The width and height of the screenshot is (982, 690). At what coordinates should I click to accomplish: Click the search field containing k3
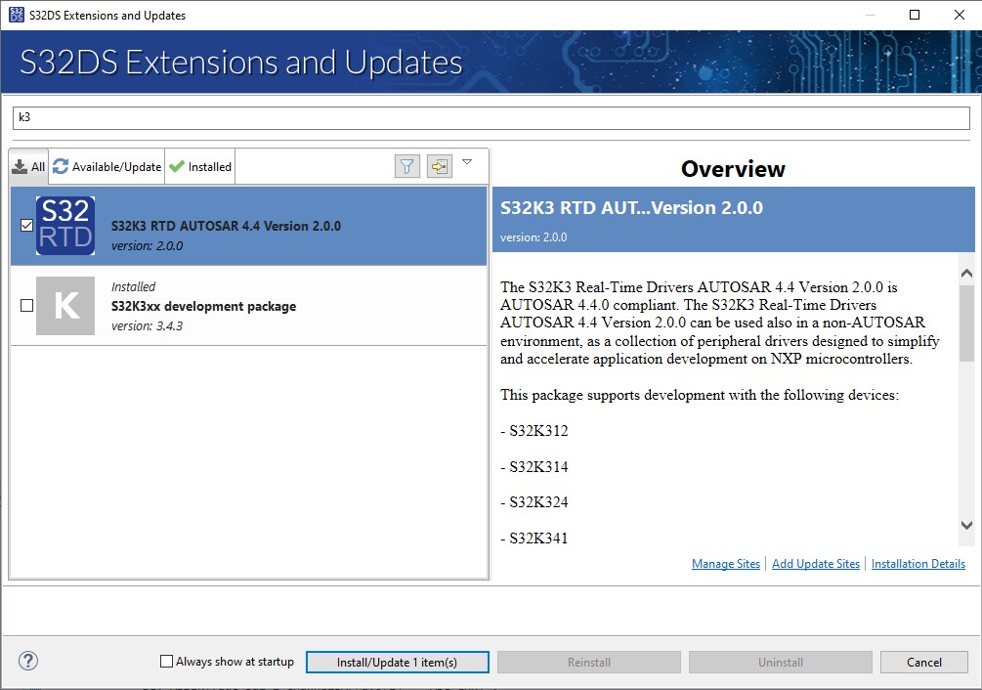(x=489, y=117)
